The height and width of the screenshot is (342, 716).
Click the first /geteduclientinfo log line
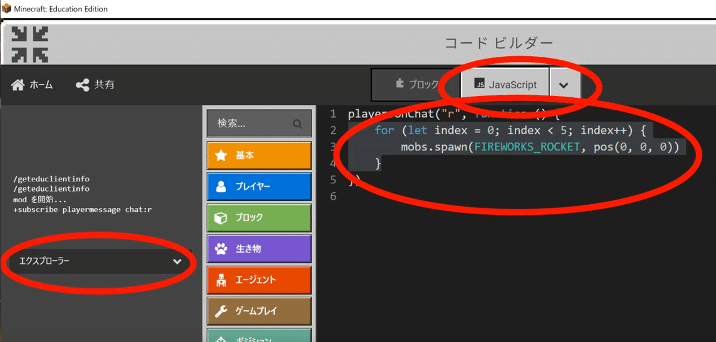tap(51, 179)
